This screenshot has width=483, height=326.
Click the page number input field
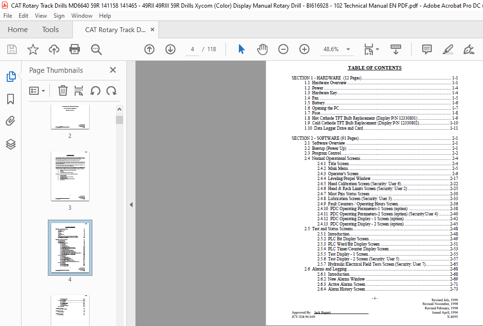tap(192, 49)
